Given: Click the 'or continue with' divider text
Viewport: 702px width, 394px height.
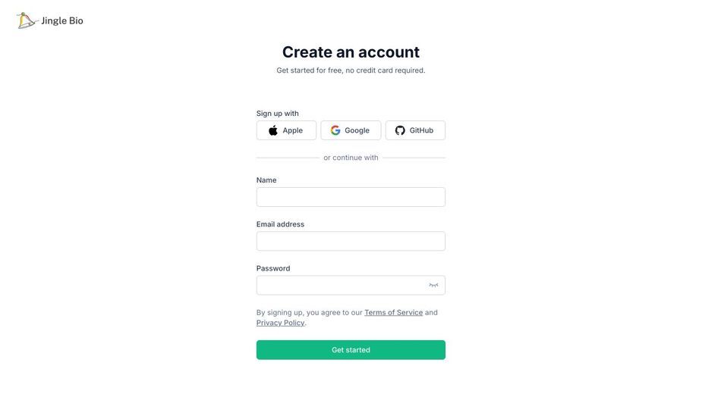Looking at the screenshot, I should click(x=351, y=158).
